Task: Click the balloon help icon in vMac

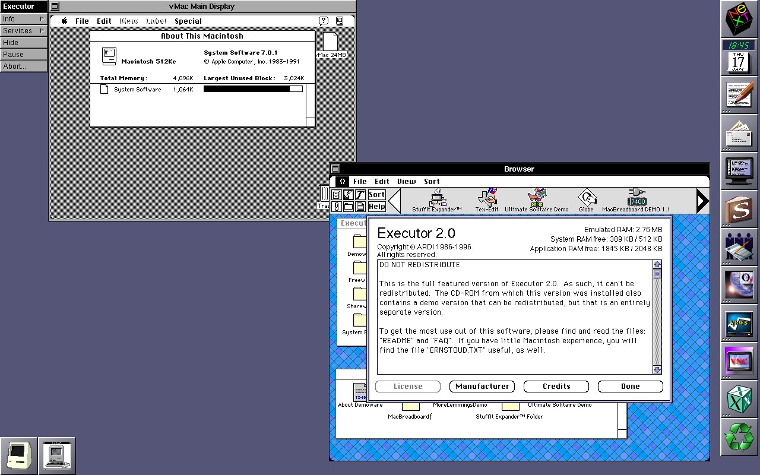Action: point(324,21)
